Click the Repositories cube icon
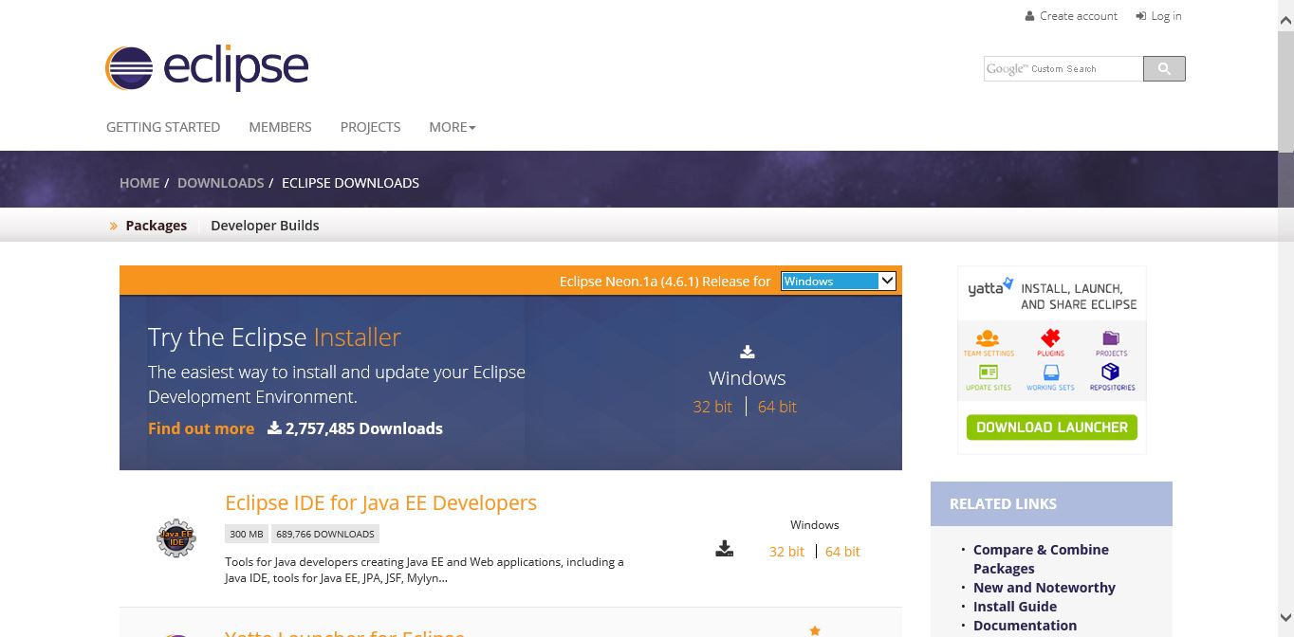 tap(1111, 373)
